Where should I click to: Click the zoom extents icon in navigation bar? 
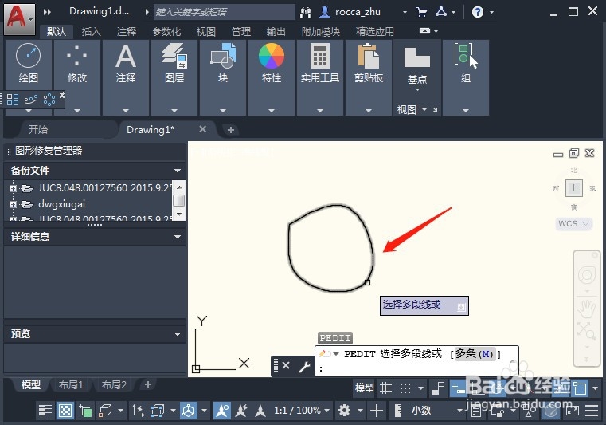(587, 331)
